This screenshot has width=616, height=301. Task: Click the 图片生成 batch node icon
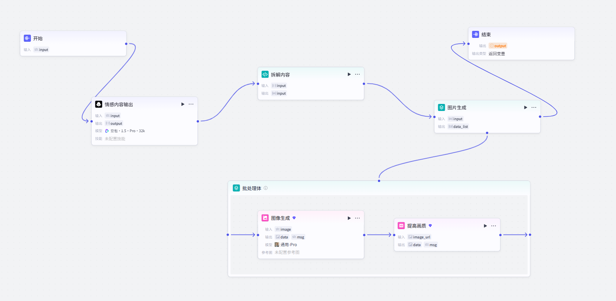click(442, 107)
